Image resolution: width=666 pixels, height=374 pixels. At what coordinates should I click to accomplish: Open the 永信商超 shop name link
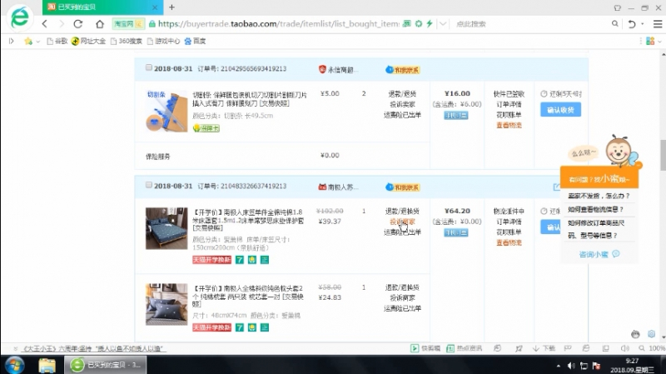[x=342, y=70]
